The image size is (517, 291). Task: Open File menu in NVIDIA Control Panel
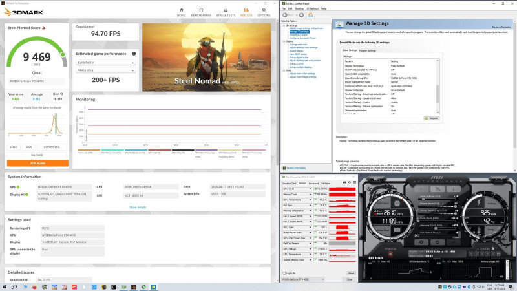[284, 8]
